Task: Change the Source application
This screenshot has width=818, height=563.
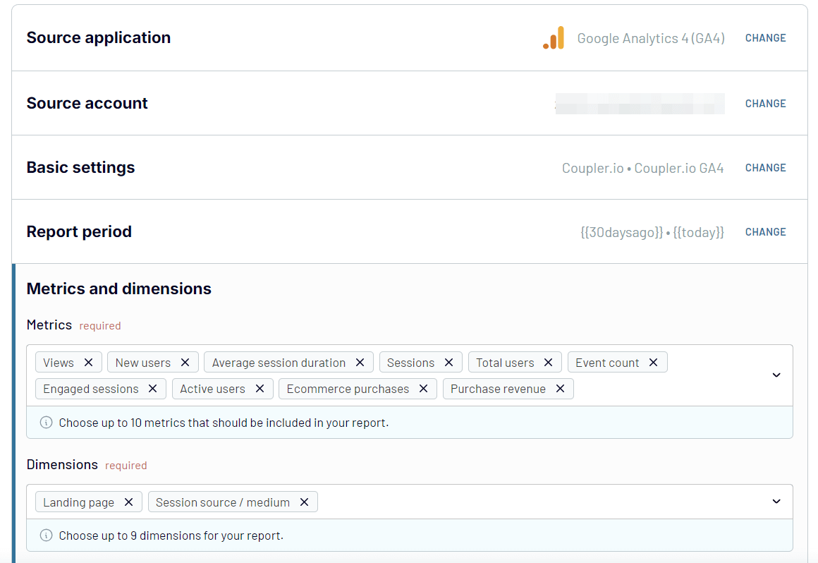Action: 765,38
